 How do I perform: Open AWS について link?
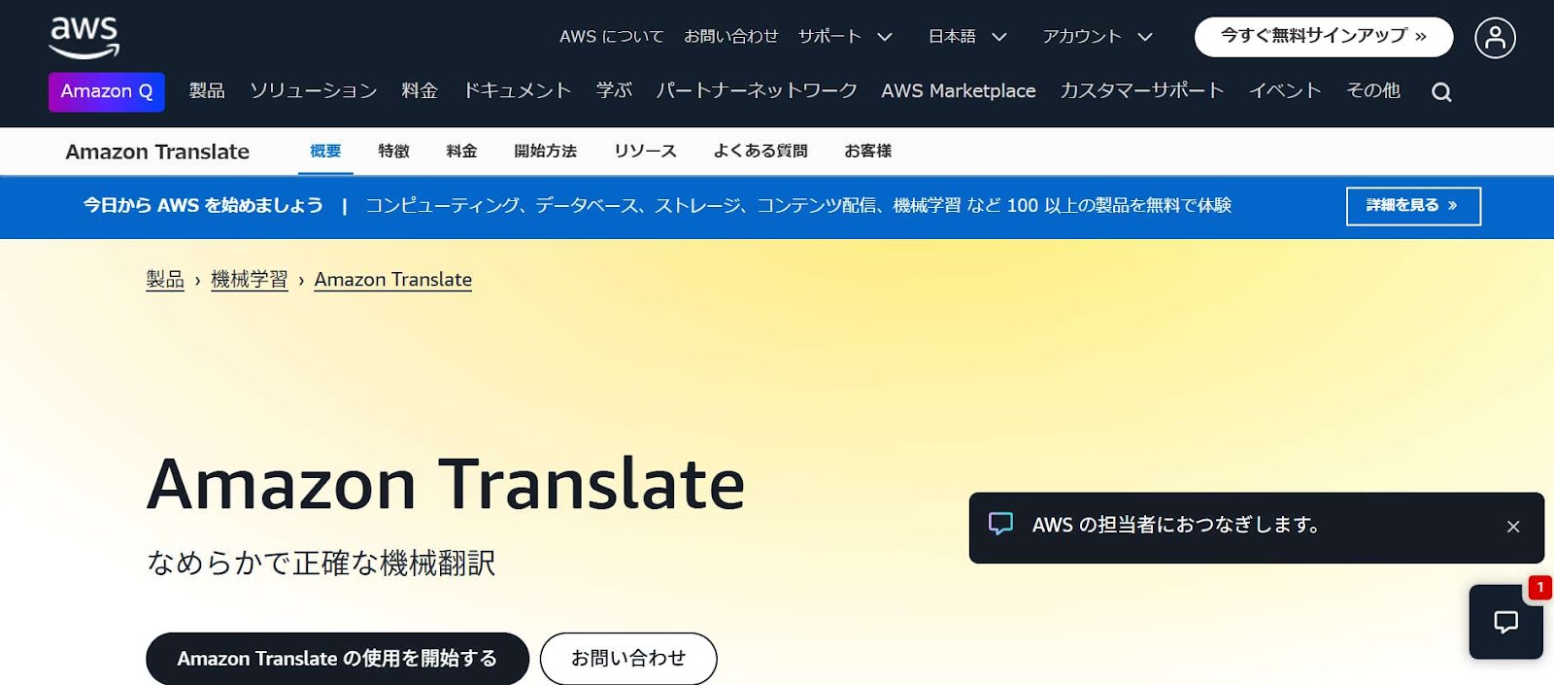pyautogui.click(x=612, y=37)
